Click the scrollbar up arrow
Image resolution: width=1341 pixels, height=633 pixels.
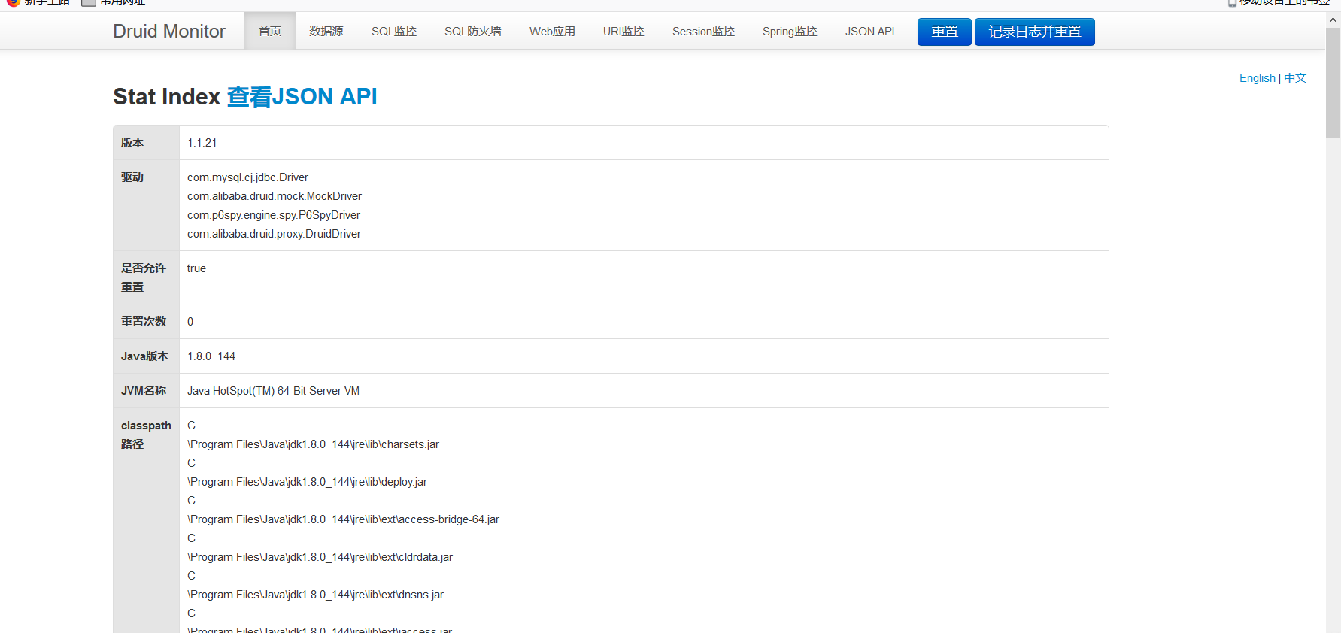pyautogui.click(x=1333, y=20)
